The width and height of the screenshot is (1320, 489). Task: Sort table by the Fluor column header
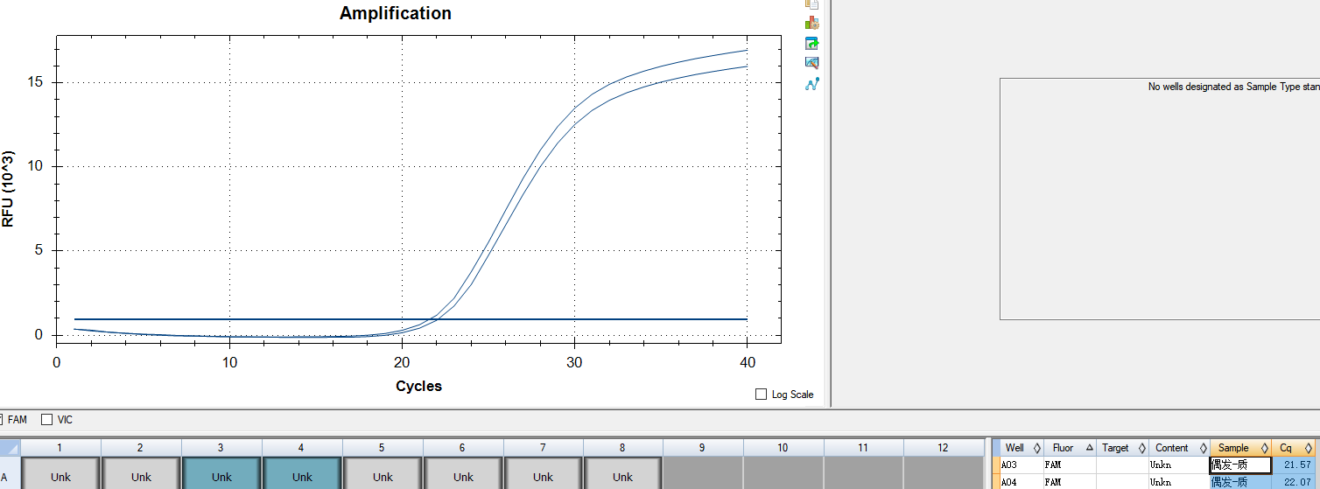click(x=1070, y=448)
